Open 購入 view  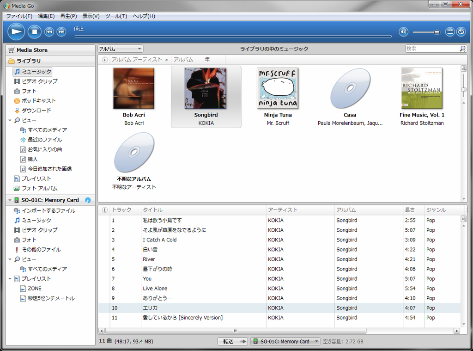point(29,159)
